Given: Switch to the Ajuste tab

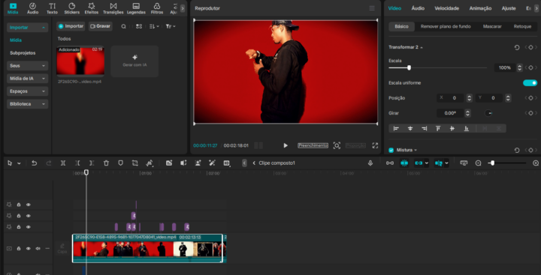Looking at the screenshot, I should (509, 8).
